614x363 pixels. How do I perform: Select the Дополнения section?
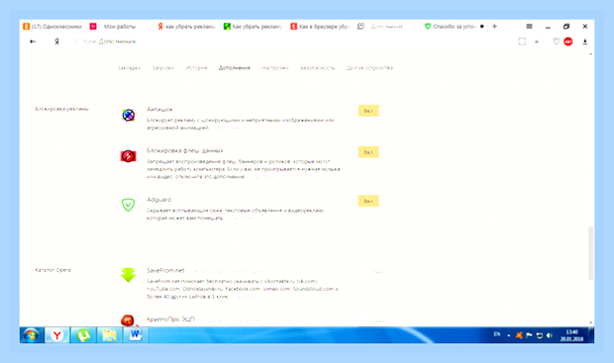[x=234, y=68]
